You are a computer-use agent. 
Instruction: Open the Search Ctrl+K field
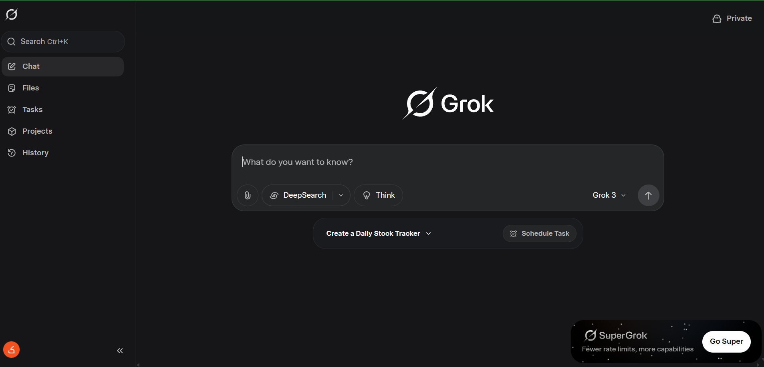(x=63, y=42)
